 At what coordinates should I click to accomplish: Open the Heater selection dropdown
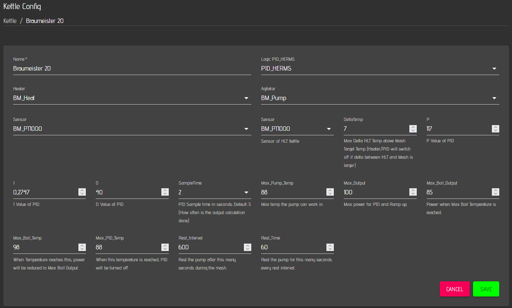click(246, 98)
